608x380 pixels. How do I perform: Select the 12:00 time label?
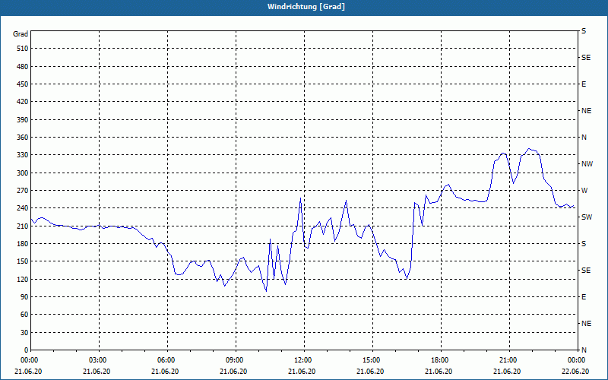[302, 359]
